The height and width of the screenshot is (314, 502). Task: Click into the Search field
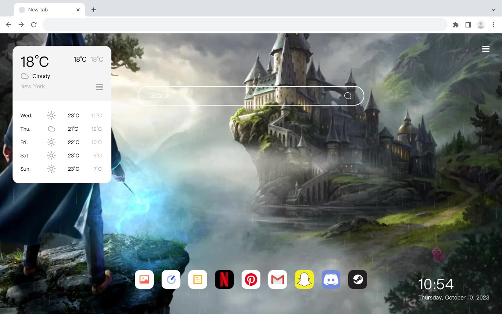pyautogui.click(x=251, y=96)
